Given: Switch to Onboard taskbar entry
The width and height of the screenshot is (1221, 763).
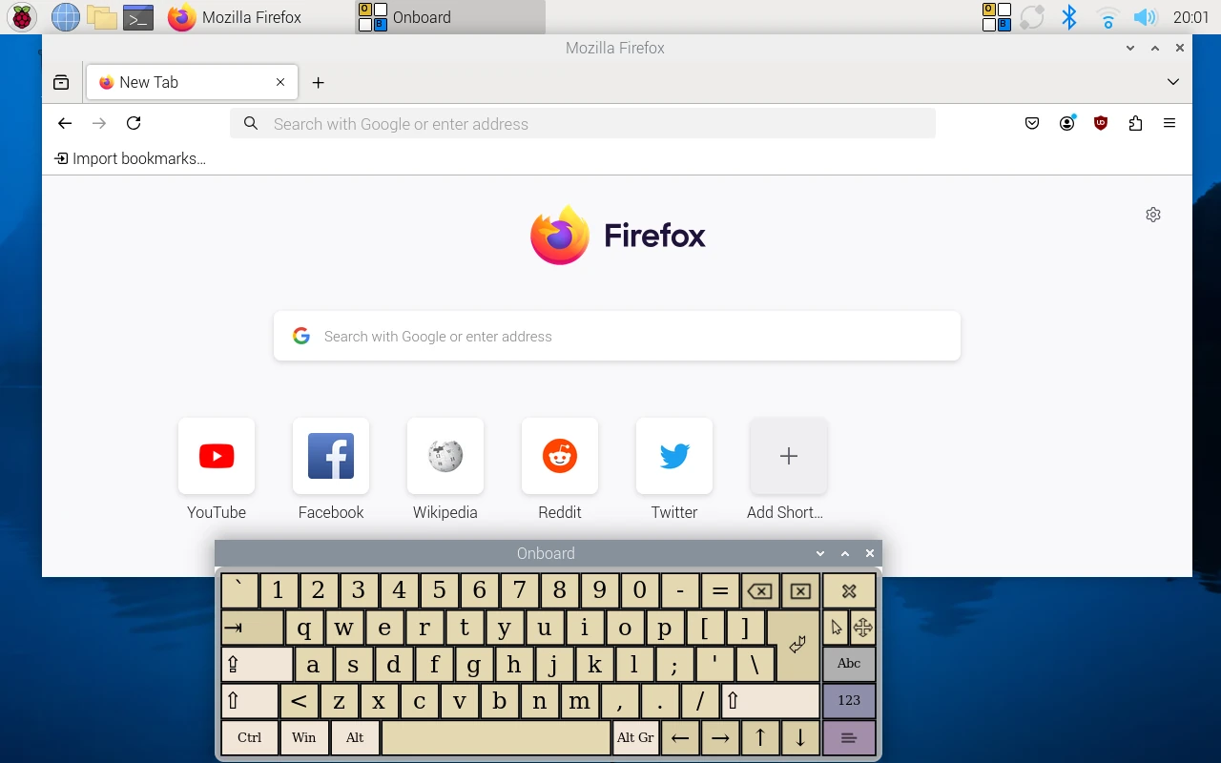Looking at the screenshot, I should [x=450, y=16].
